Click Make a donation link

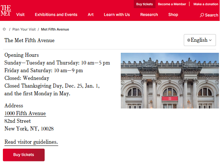[205, 4]
